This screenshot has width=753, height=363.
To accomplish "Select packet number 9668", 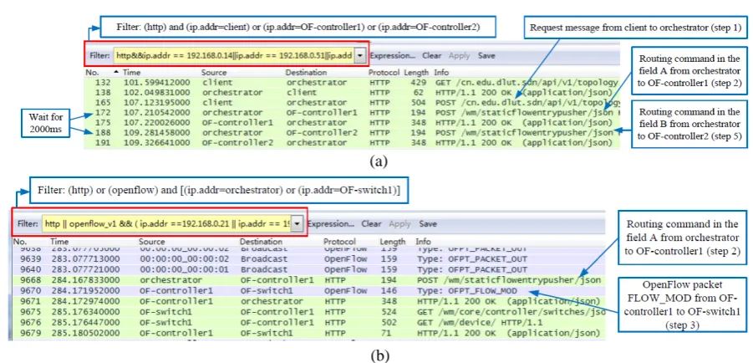I will 308,280.
